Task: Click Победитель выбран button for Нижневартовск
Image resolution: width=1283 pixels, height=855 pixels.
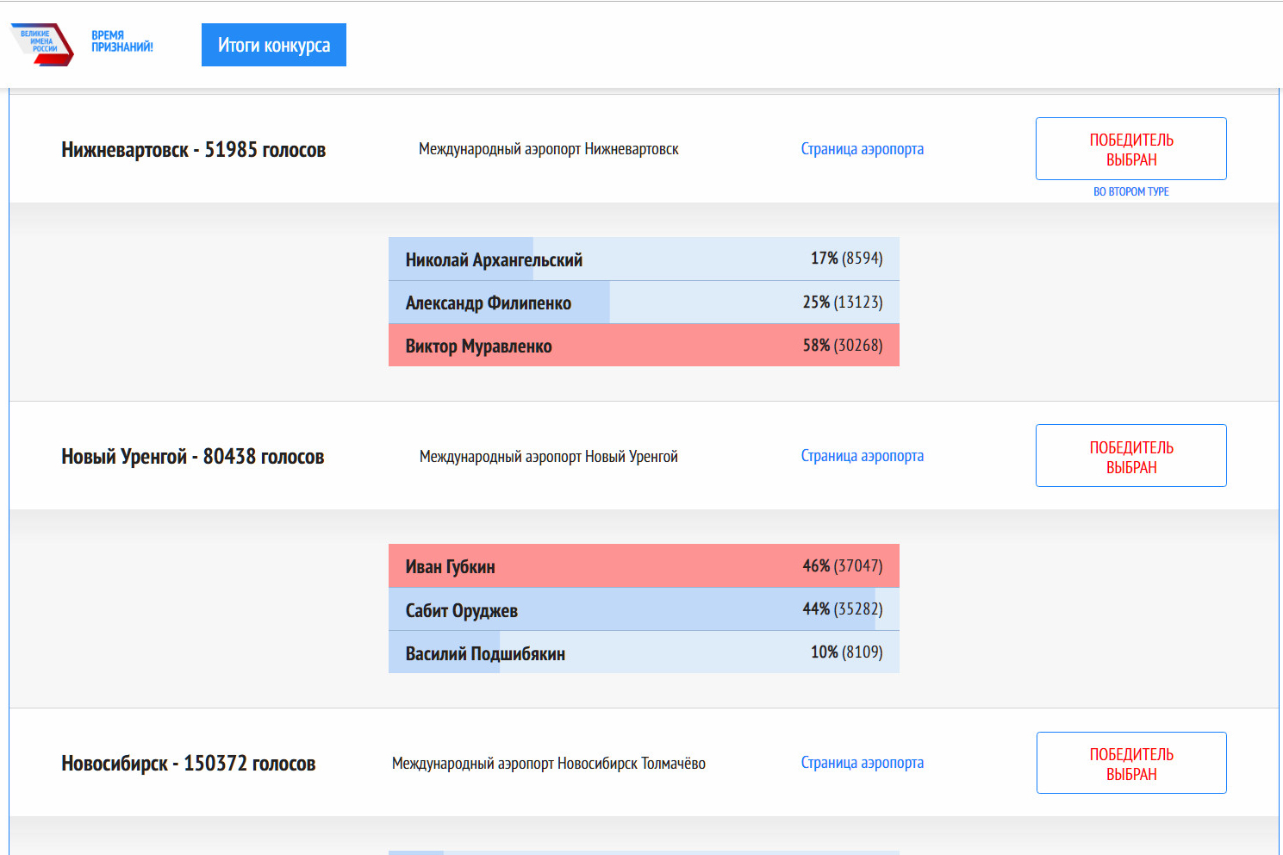Action: [x=1130, y=149]
